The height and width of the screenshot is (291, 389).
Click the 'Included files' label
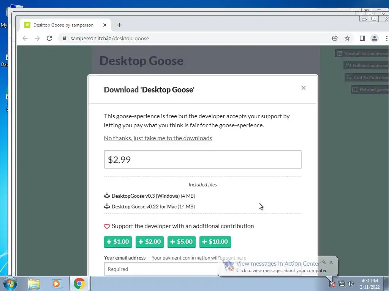point(203,185)
